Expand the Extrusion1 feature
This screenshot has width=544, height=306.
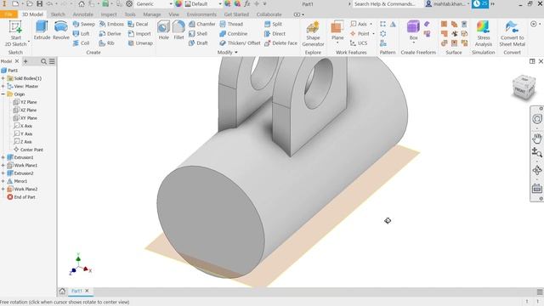pos(3,157)
